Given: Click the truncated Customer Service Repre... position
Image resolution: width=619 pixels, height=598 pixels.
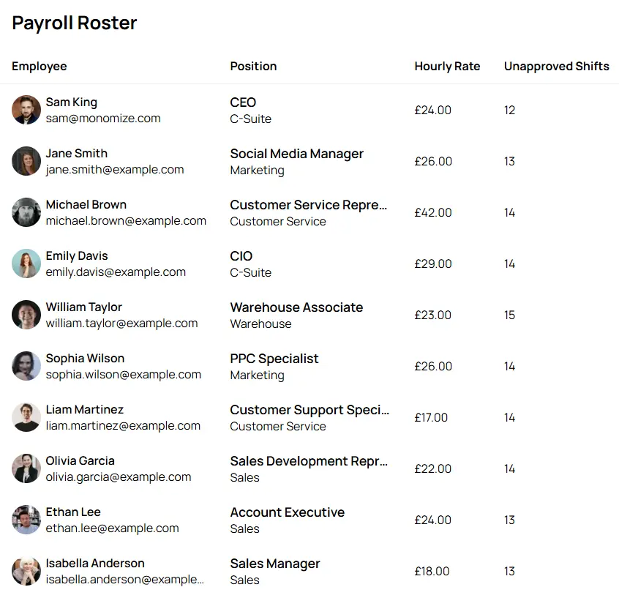Looking at the screenshot, I should [x=308, y=205].
